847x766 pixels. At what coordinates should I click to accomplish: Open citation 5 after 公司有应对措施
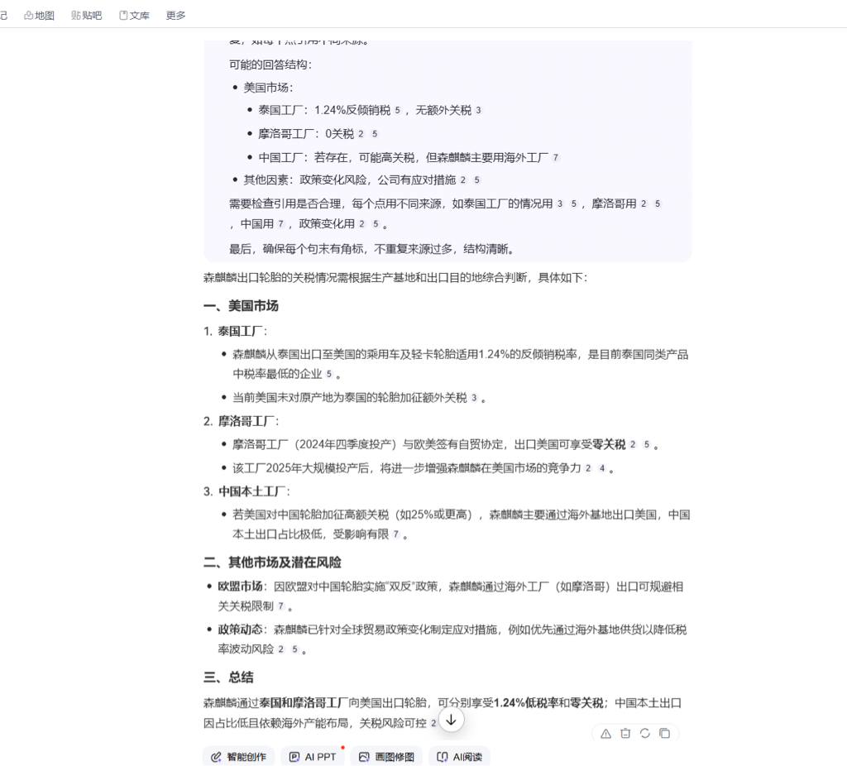pos(477,180)
